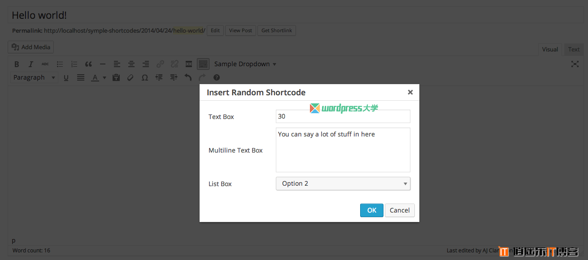Open the Sample Dropdown menu
Screen dimensions: 588x260
(245, 64)
